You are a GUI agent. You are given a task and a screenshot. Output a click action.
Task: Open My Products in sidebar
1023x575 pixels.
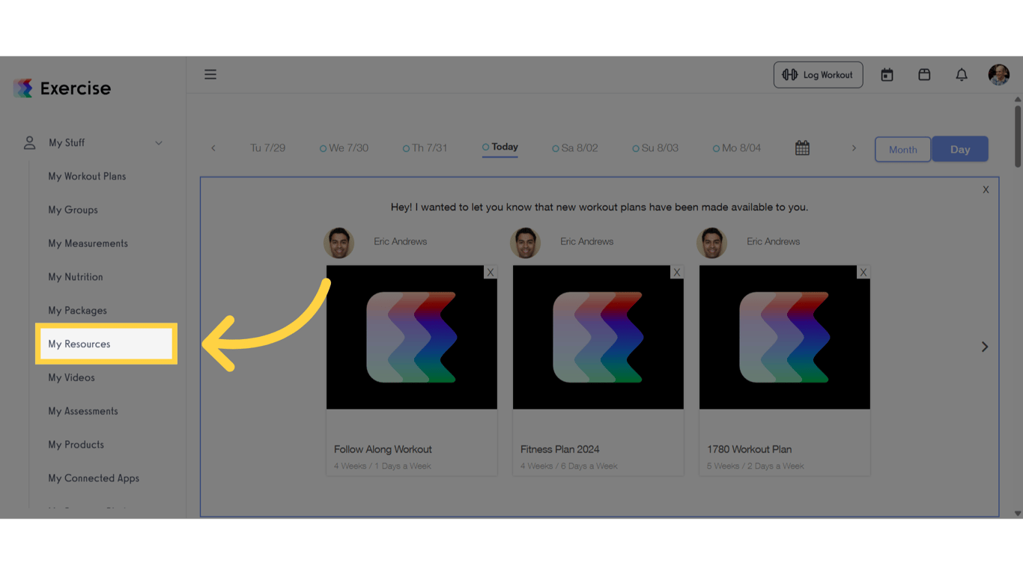pyautogui.click(x=76, y=445)
